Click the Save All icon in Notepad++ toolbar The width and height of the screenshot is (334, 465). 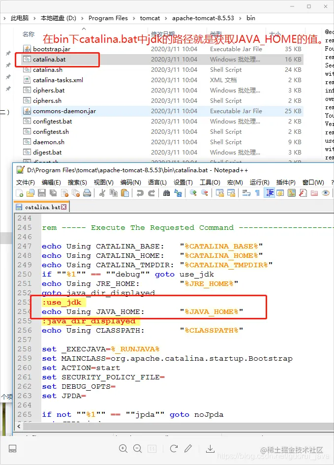53,193
